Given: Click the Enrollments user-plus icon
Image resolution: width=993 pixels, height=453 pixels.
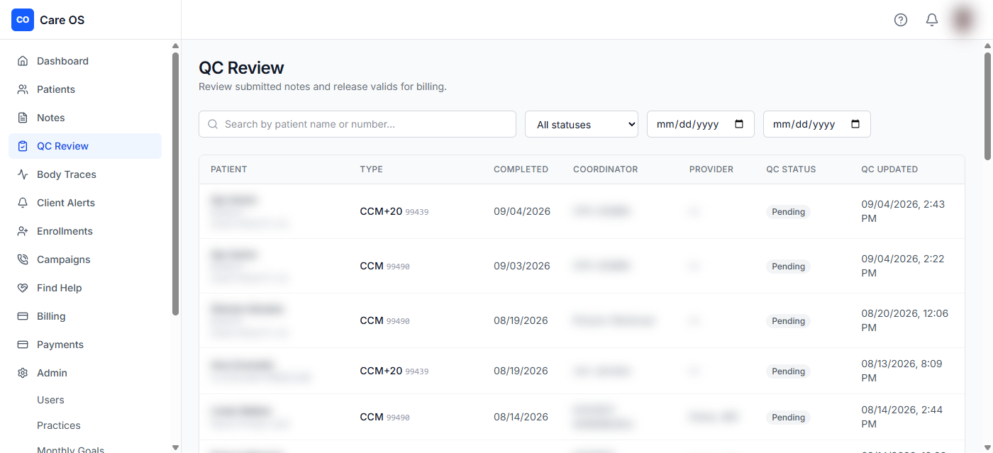Looking at the screenshot, I should coord(23,231).
